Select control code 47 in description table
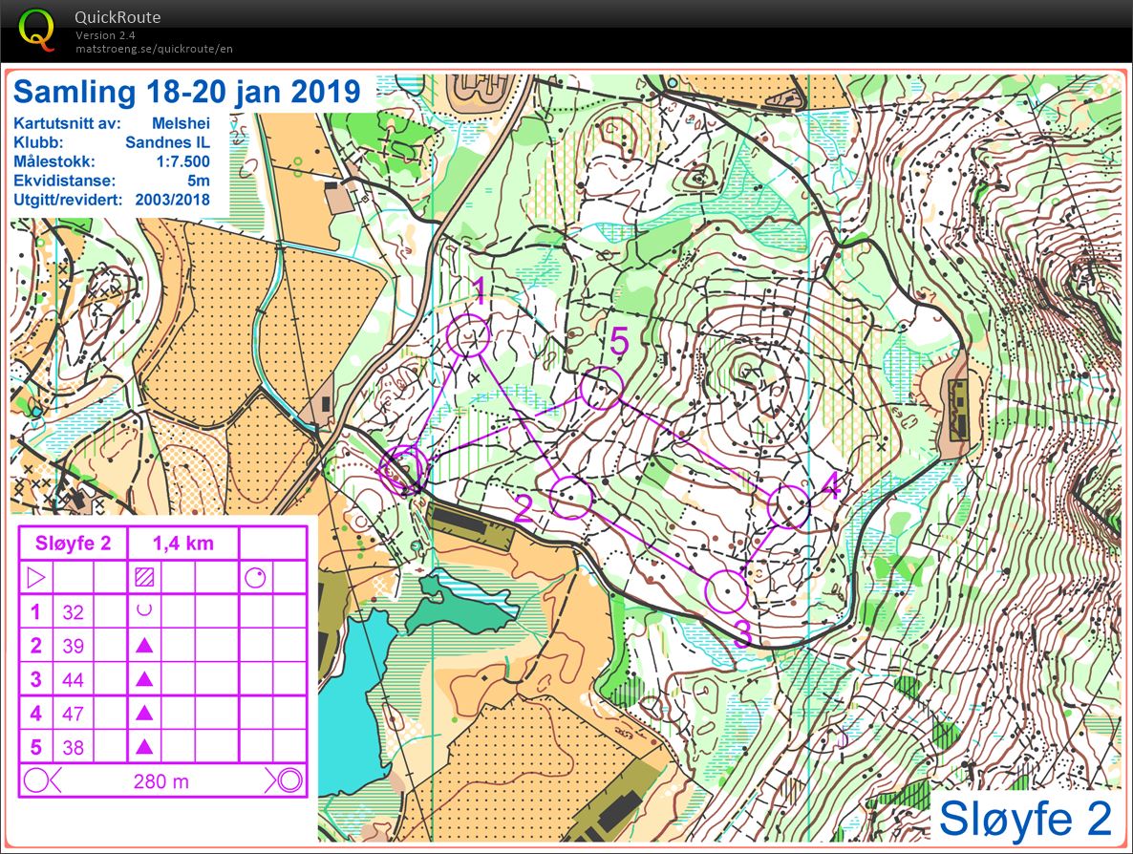The height and width of the screenshot is (854, 1133). point(73,714)
